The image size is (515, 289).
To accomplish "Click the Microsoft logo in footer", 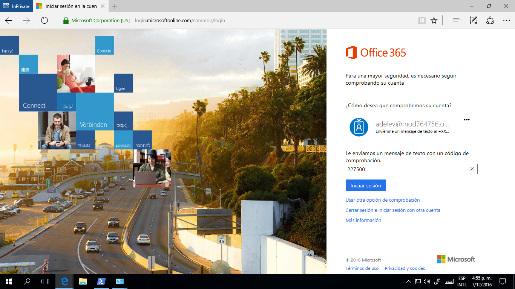I will [456, 259].
